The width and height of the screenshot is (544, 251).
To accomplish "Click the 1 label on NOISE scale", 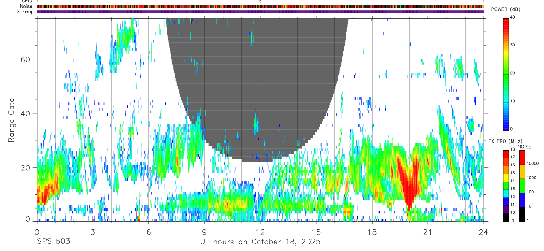I will pos(528,220).
